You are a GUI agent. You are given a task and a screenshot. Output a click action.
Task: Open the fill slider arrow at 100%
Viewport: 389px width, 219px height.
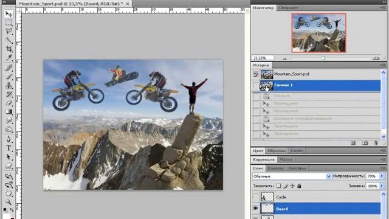pos(382,186)
